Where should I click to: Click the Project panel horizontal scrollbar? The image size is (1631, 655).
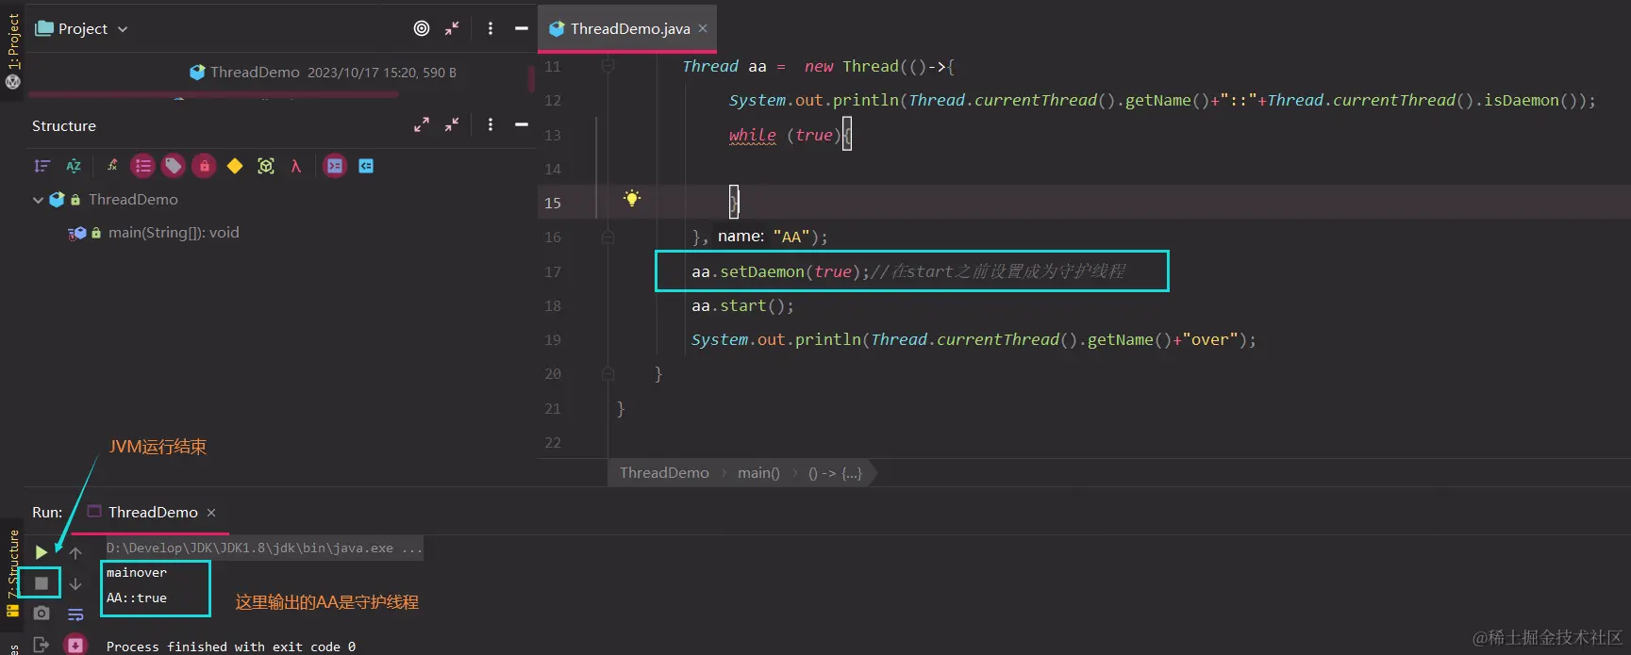[x=212, y=94]
